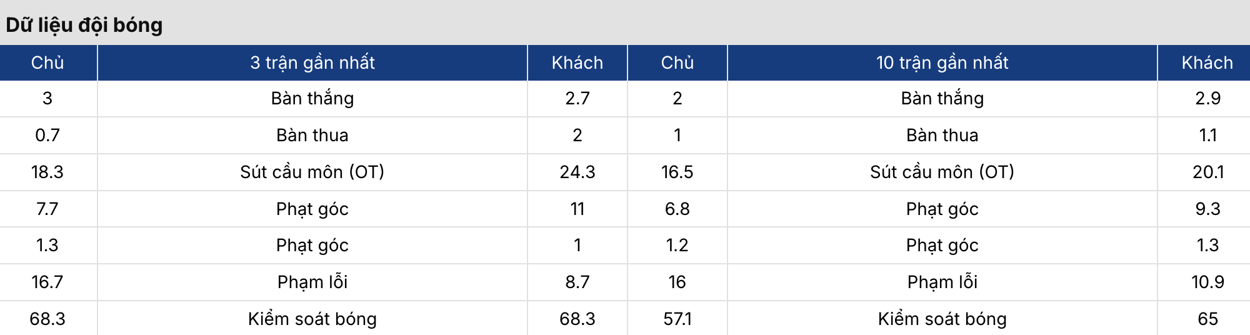Select the "10 trận gần nhất" column header
The width and height of the screenshot is (1250, 335).
[942, 62]
